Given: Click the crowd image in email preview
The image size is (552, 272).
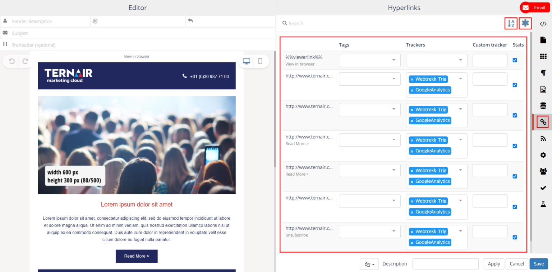Looking at the screenshot, I should coord(137,145).
